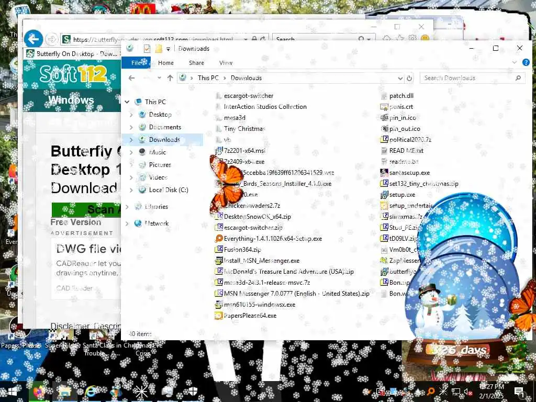Click the Everything search tray icon
Image resolution: width=536 pixels, height=402 pixels.
coord(431,392)
